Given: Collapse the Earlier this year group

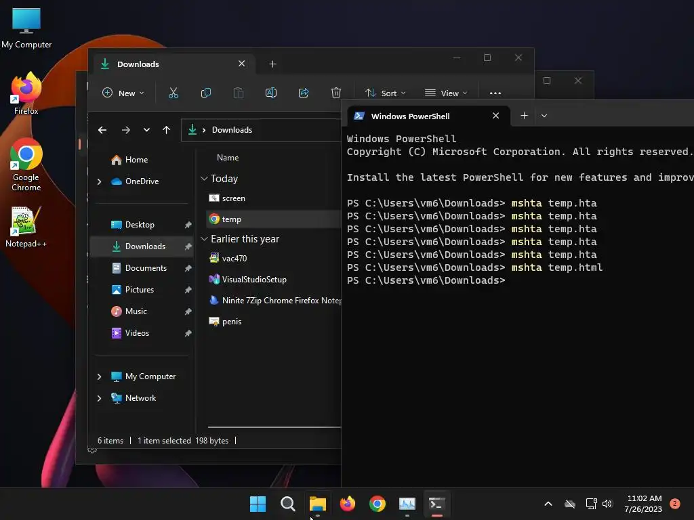Looking at the screenshot, I should [x=204, y=239].
